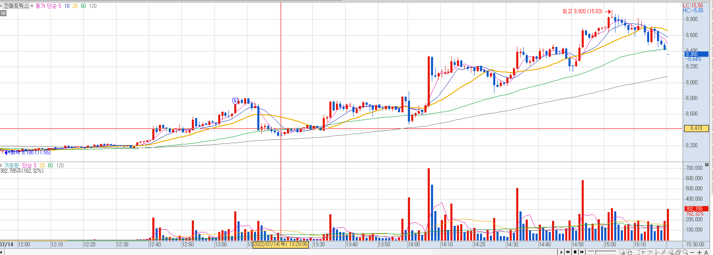Adjust the chart replay speed slider
This screenshot has height=255, width=713.
tap(602, 252)
